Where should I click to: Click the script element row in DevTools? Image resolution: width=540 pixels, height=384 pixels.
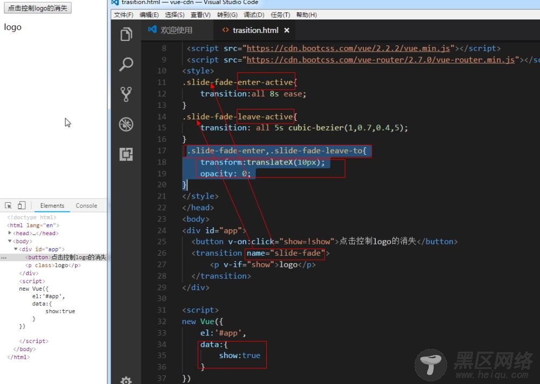point(32,281)
